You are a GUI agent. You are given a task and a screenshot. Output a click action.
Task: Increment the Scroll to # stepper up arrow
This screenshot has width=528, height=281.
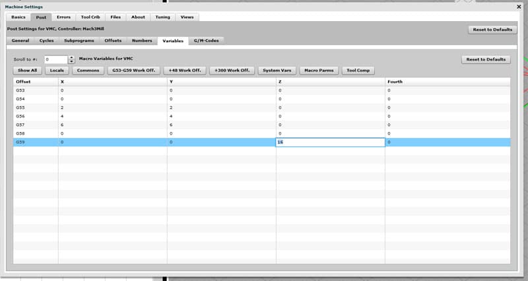click(71, 57)
